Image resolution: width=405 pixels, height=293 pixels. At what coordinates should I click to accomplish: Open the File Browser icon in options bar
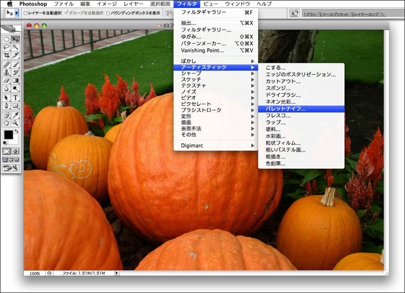[294, 13]
